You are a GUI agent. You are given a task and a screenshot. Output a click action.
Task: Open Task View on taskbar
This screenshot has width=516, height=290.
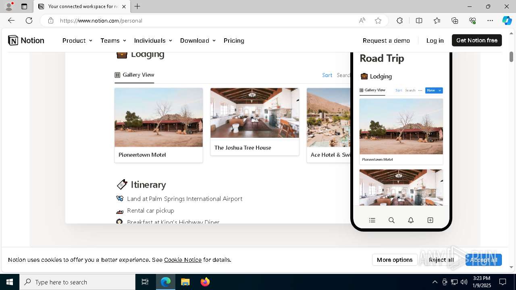145,282
